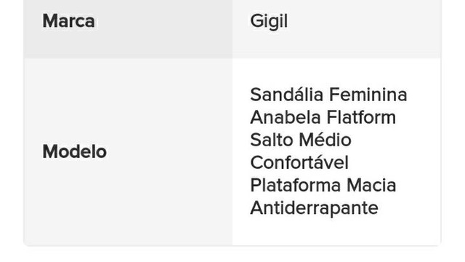Viewport: 465px width, 262px height.
Task: Click the word Médio
Action: point(325,140)
